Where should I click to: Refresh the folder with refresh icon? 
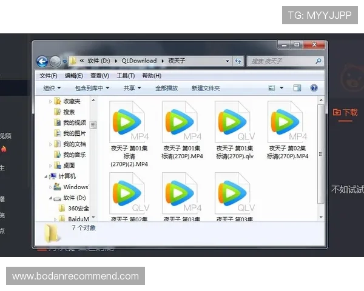tap(238, 61)
